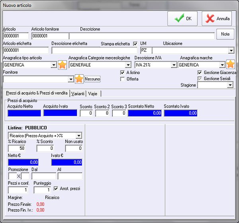The height and width of the screenshot is (223, 239).
Task: Confirm with the green checkmark OK button
Action: click(x=182, y=18)
